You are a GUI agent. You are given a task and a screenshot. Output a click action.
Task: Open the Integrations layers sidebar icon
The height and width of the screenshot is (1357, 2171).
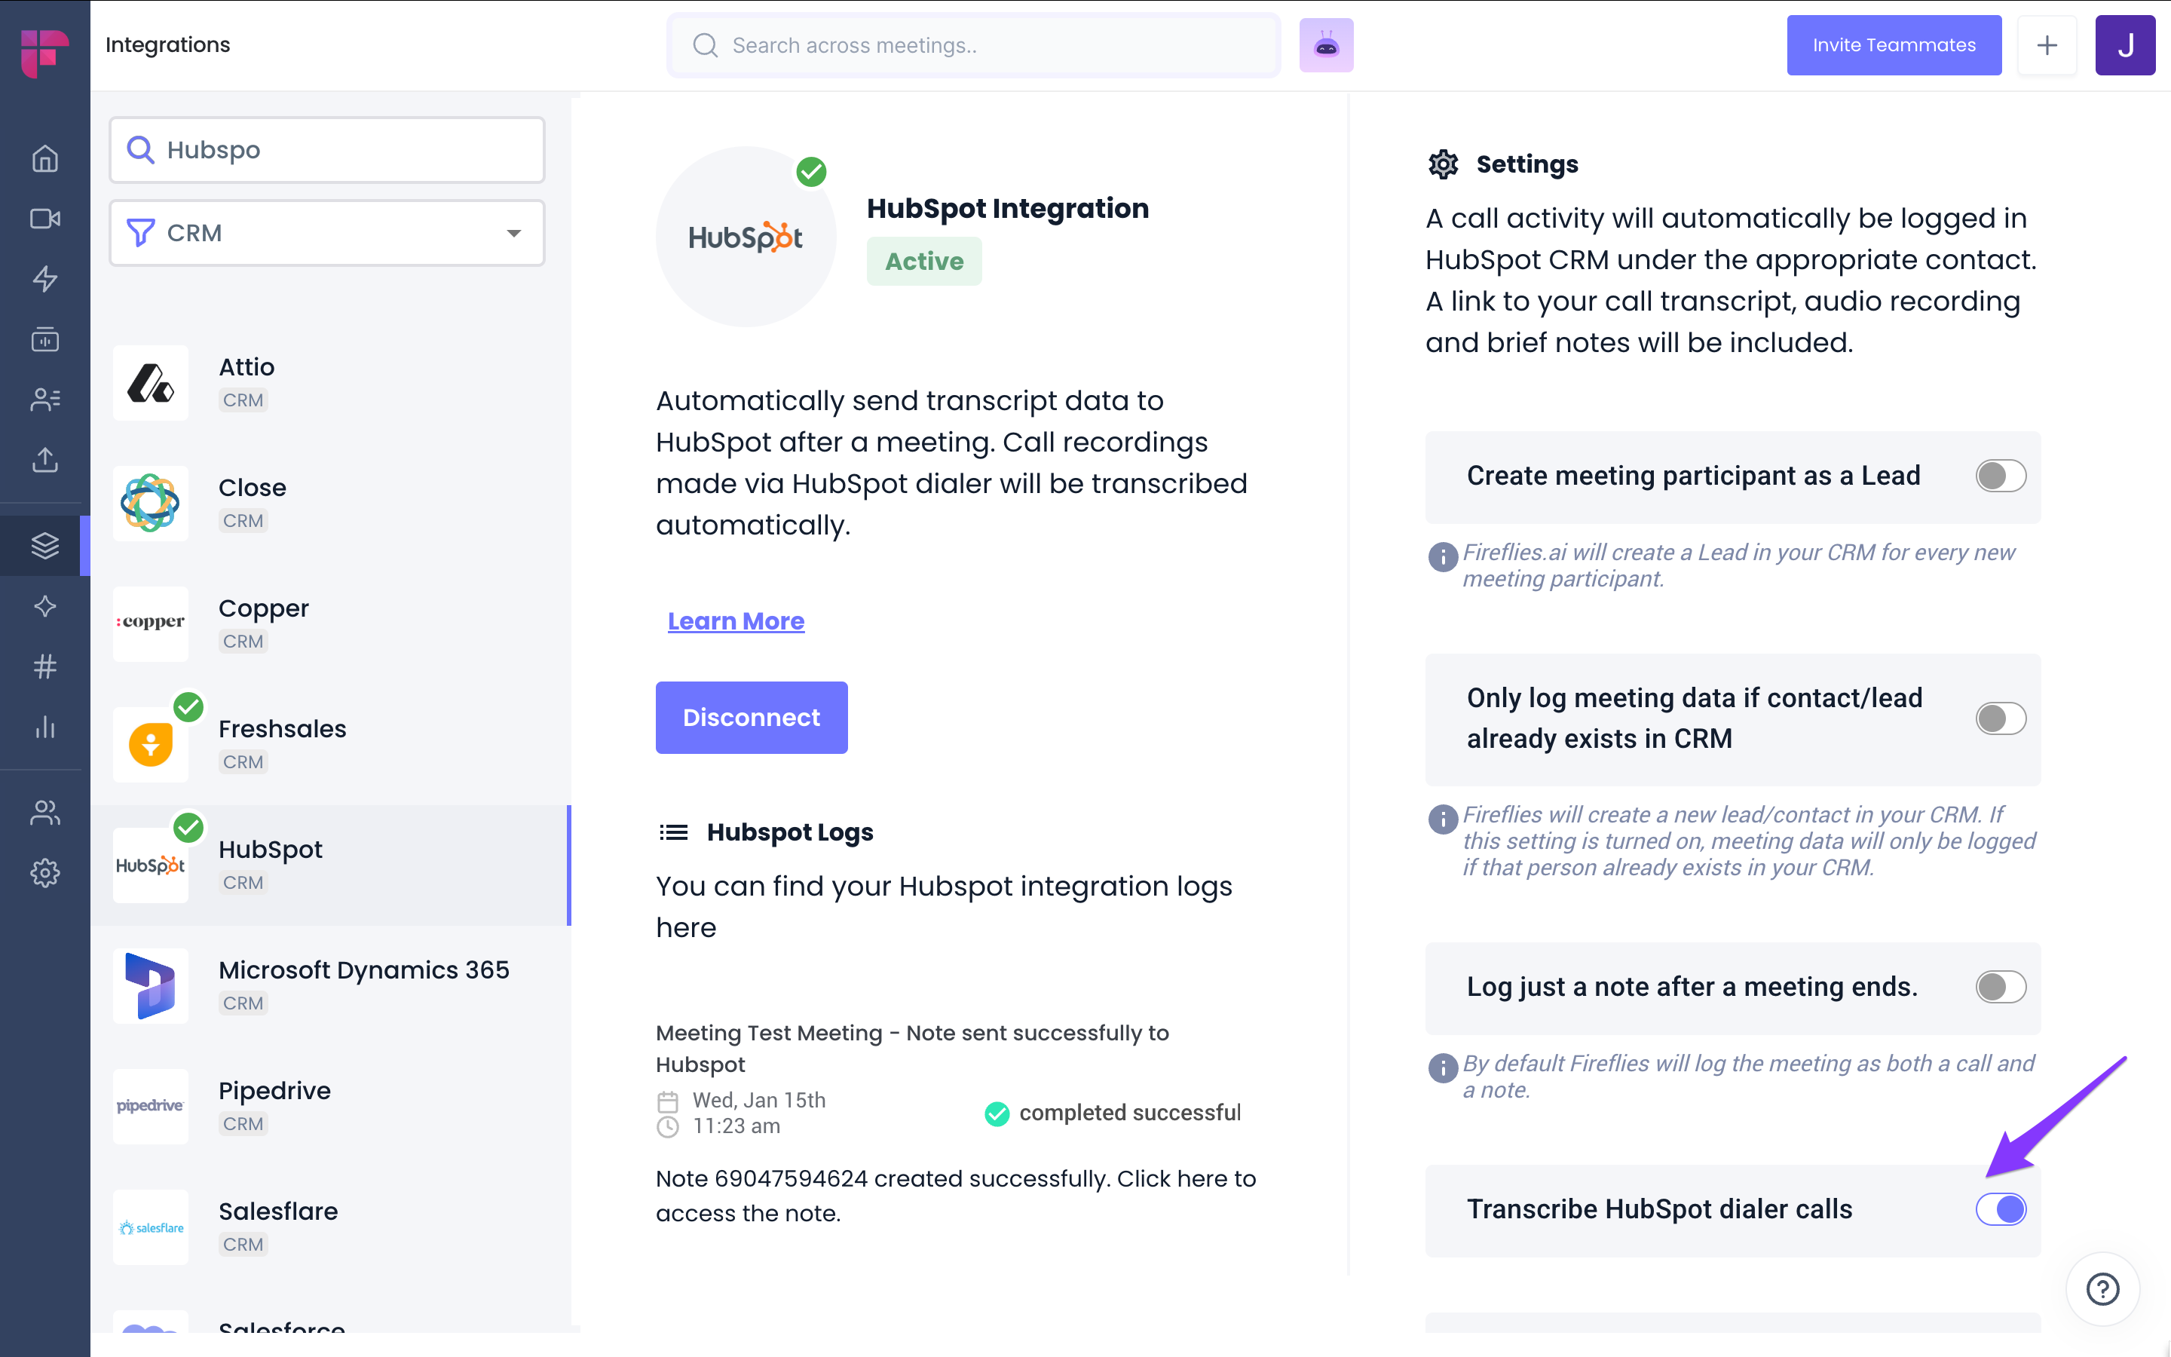coord(45,545)
